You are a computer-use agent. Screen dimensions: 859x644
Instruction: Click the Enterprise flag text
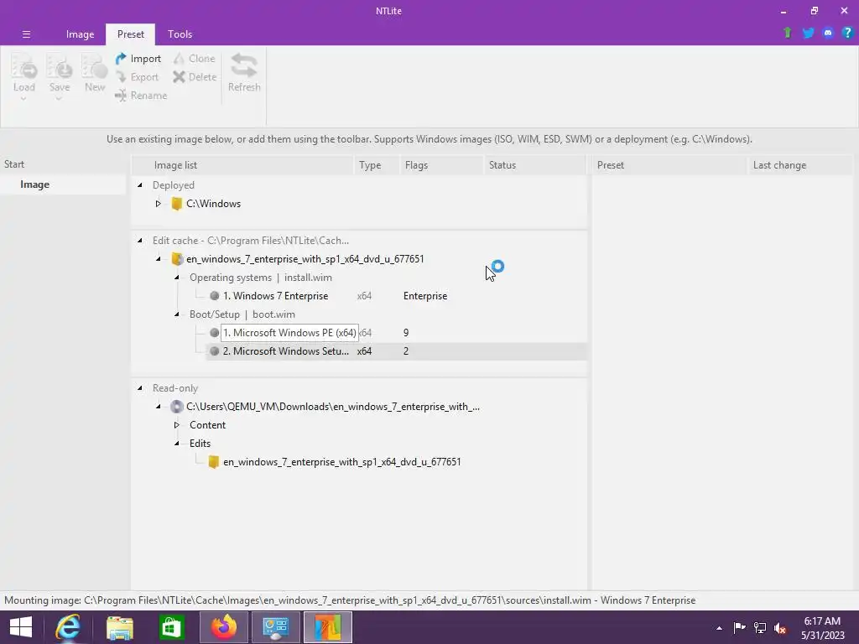point(425,296)
